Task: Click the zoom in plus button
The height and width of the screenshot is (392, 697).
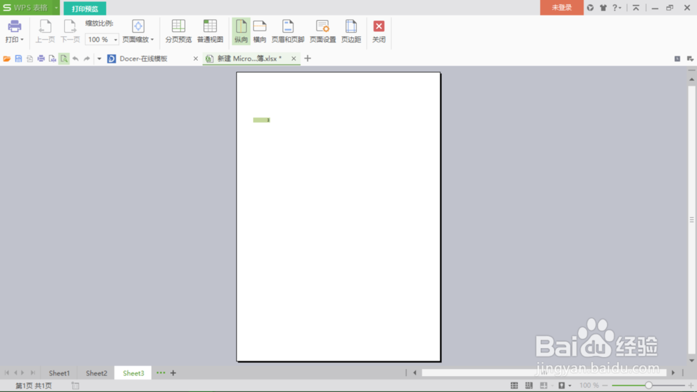Action: pyautogui.click(x=691, y=385)
